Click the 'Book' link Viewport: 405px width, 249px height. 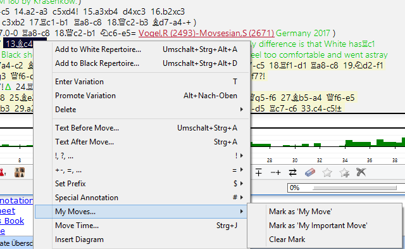tap(12, 221)
